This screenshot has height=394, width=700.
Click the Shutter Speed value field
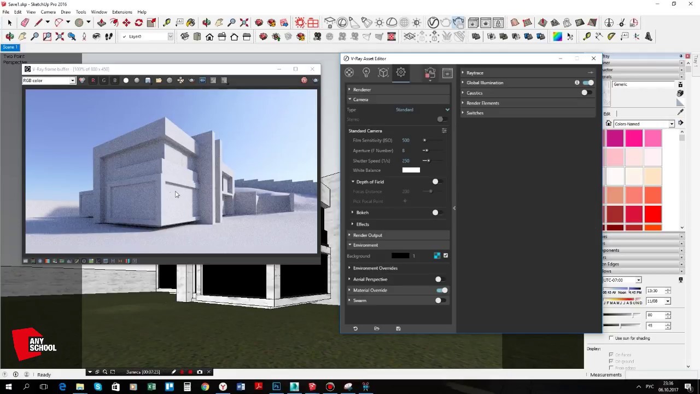pyautogui.click(x=406, y=161)
